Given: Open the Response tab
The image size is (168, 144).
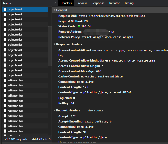Looking at the screenshot, I should 98,3.
